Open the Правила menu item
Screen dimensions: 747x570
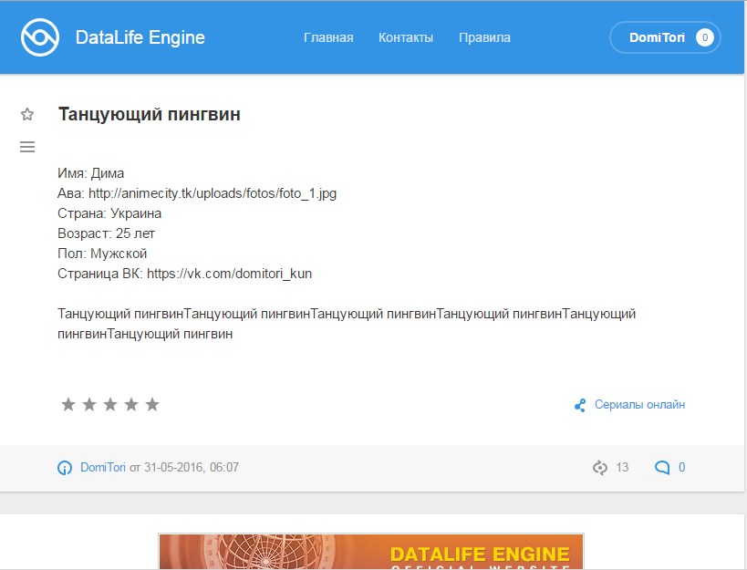click(x=484, y=37)
